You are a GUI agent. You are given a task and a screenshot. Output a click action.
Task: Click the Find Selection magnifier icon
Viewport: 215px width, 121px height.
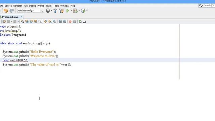pos(23,22)
